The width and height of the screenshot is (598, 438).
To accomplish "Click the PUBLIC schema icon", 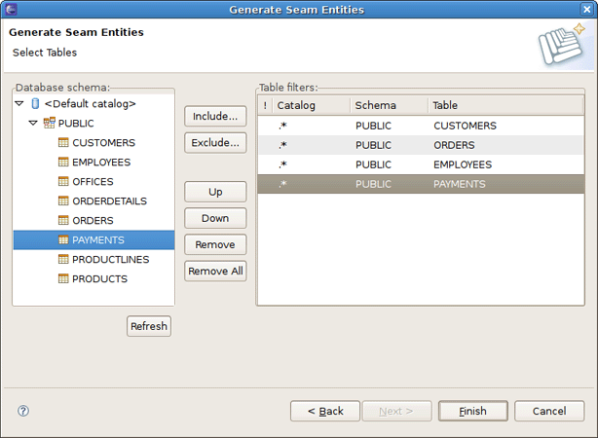I will [x=50, y=124].
